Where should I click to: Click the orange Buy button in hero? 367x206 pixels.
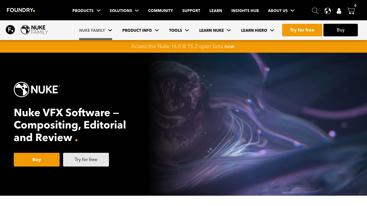point(37,160)
